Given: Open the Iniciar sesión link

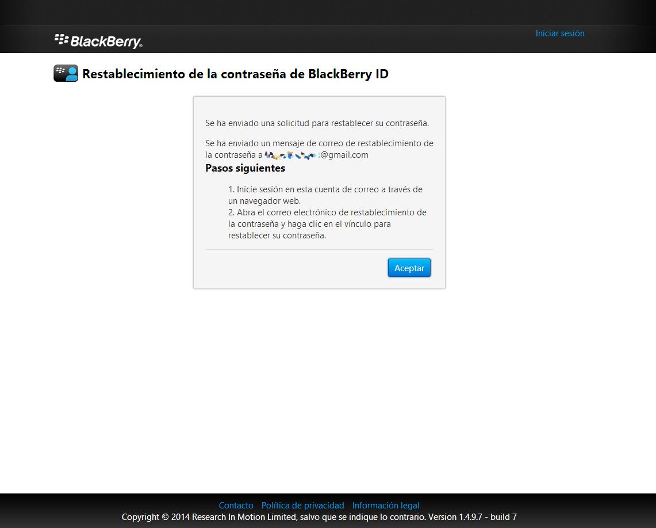Looking at the screenshot, I should coord(559,33).
